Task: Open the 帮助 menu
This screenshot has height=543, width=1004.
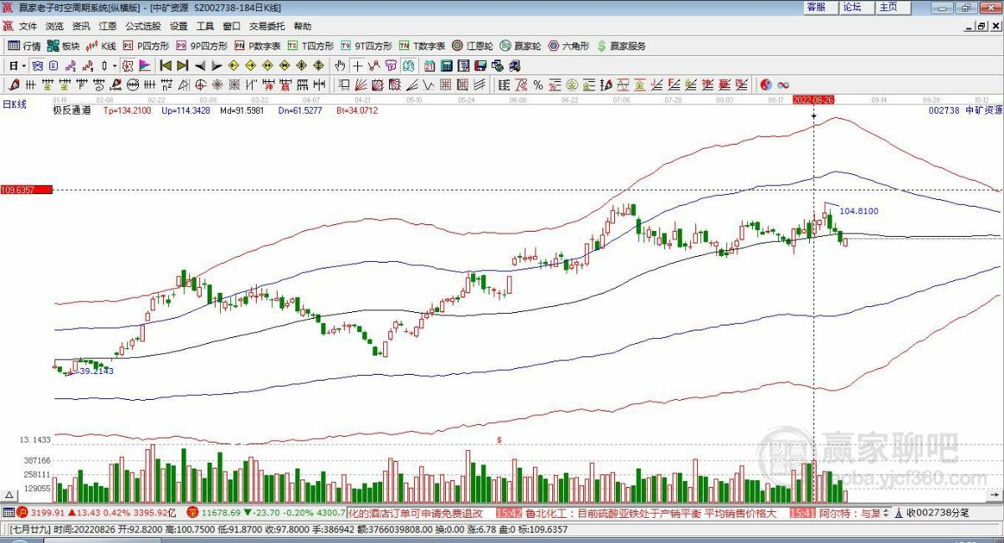Action: (x=302, y=26)
